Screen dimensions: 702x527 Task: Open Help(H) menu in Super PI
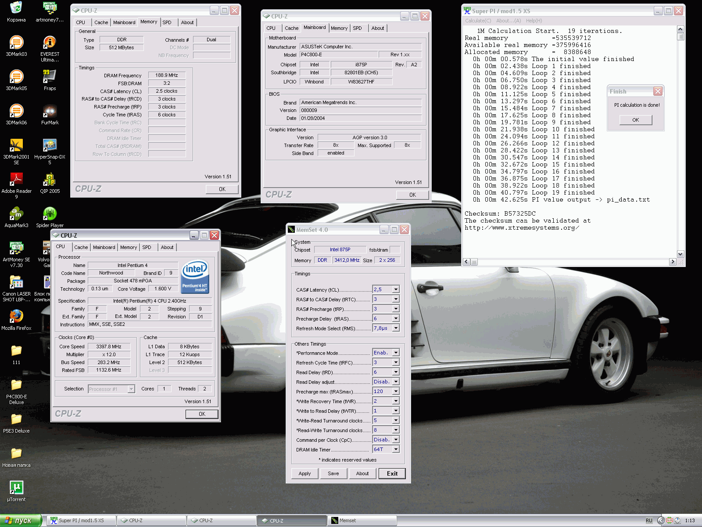click(x=534, y=21)
